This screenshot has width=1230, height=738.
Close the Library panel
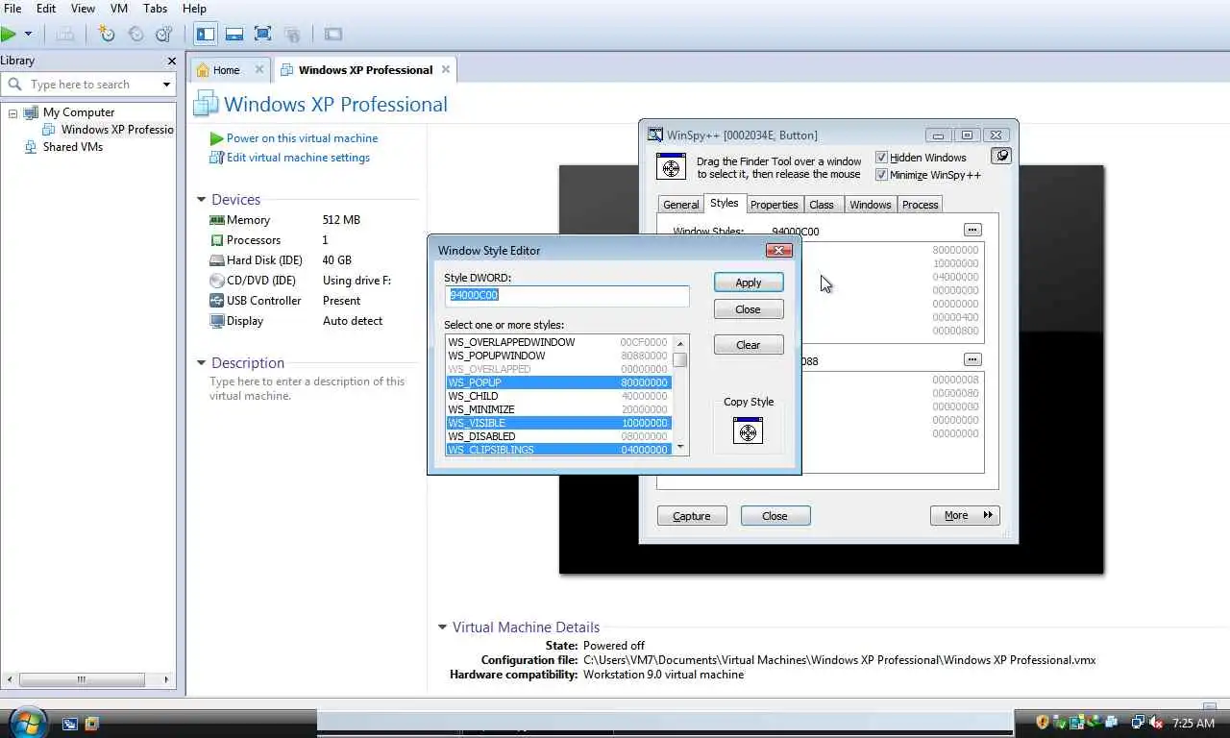pyautogui.click(x=172, y=61)
